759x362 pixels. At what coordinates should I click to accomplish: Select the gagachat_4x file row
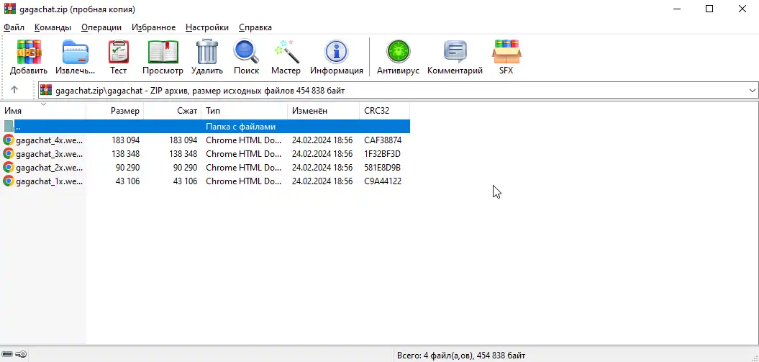pos(49,140)
